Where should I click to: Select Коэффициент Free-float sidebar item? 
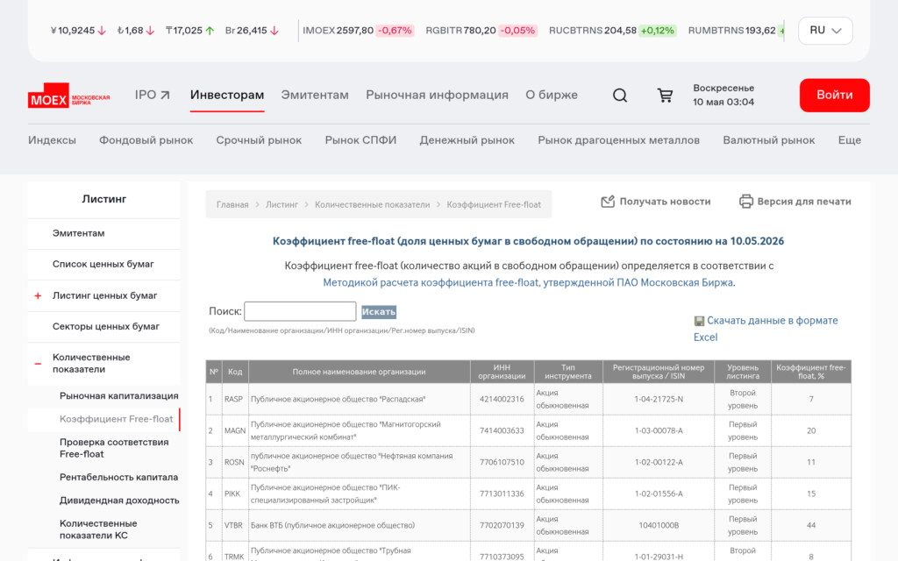117,419
